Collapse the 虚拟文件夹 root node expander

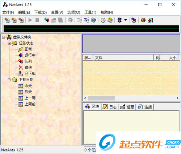click(x=4, y=37)
